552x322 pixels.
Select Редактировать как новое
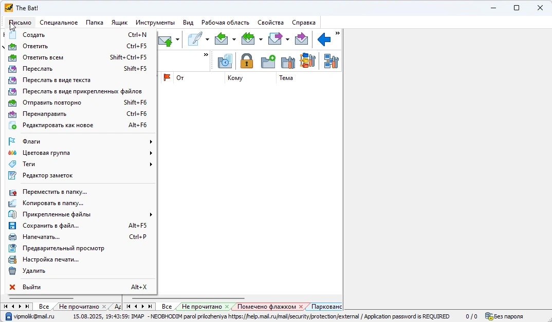point(81,125)
